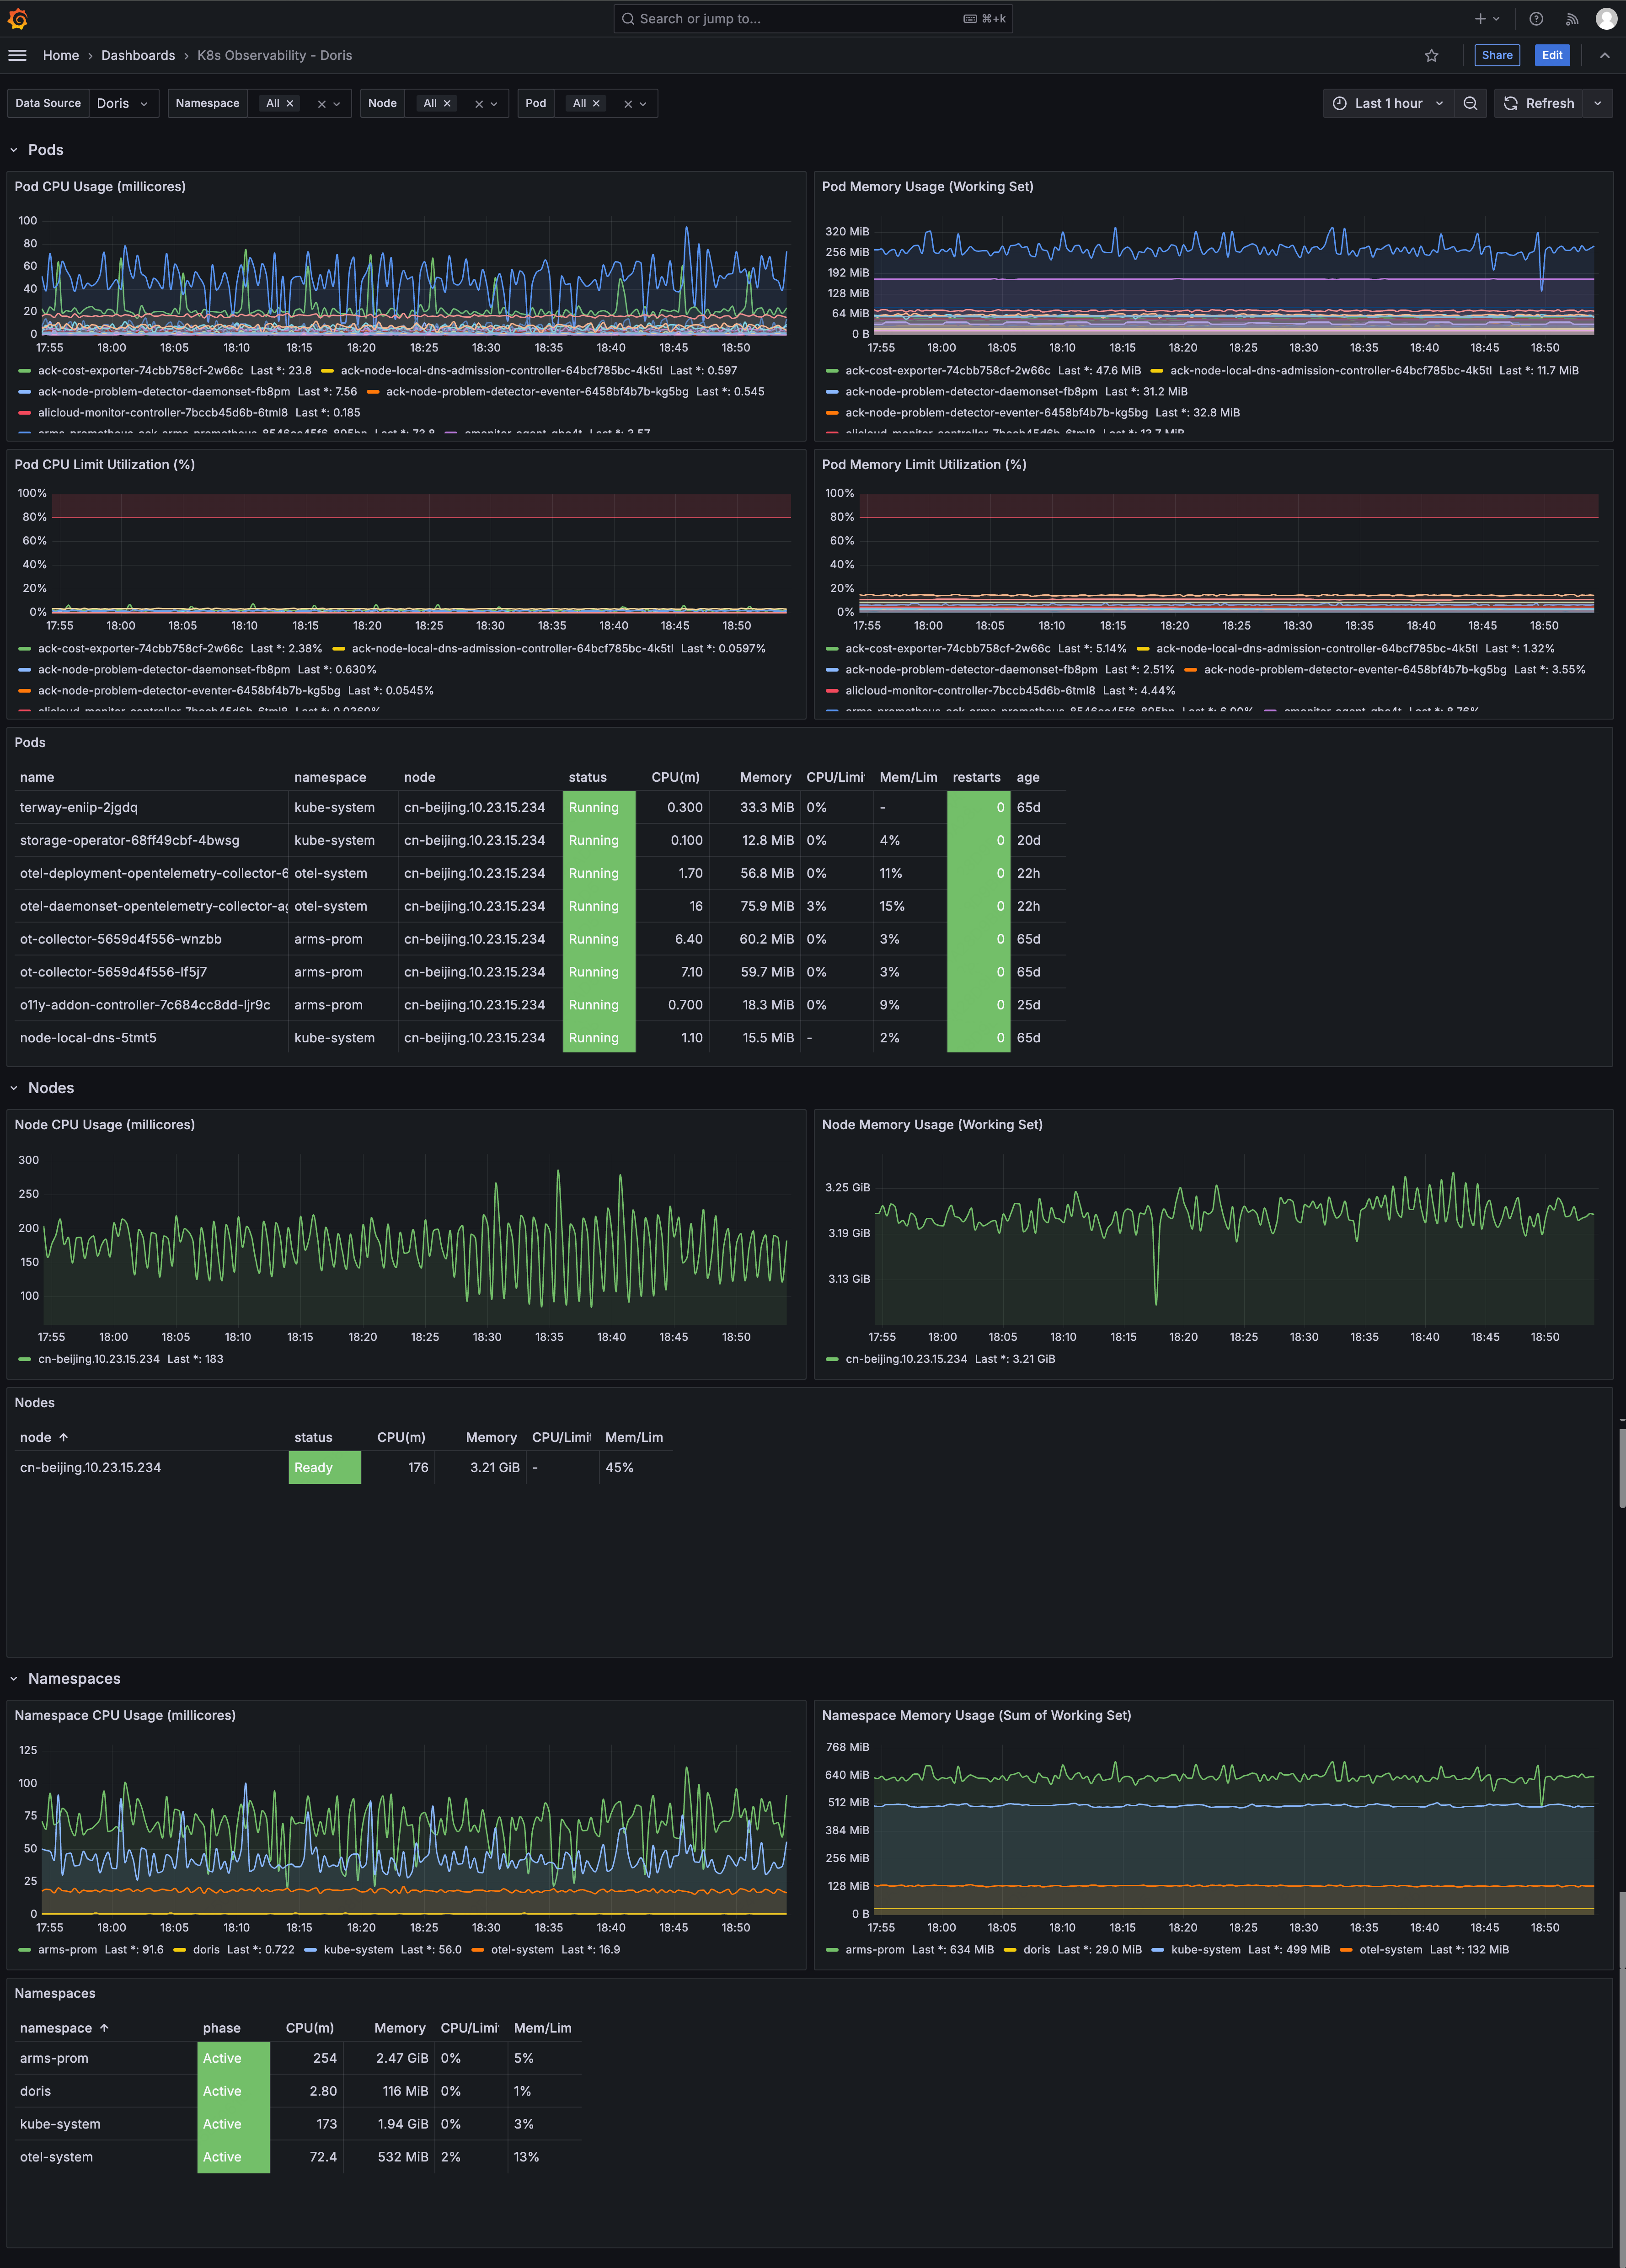This screenshot has height=2268, width=1626.
Task: Open Node Memory Usage (Working Set) panel title
Action: (x=932, y=1125)
